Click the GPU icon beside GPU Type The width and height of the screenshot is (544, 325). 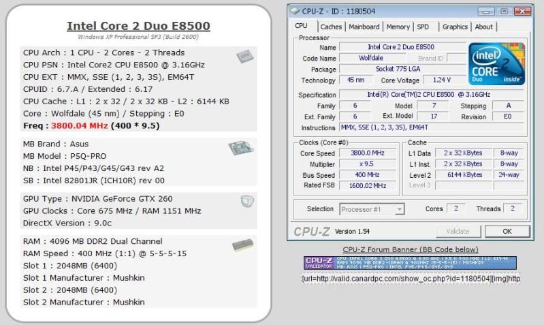pos(247,201)
